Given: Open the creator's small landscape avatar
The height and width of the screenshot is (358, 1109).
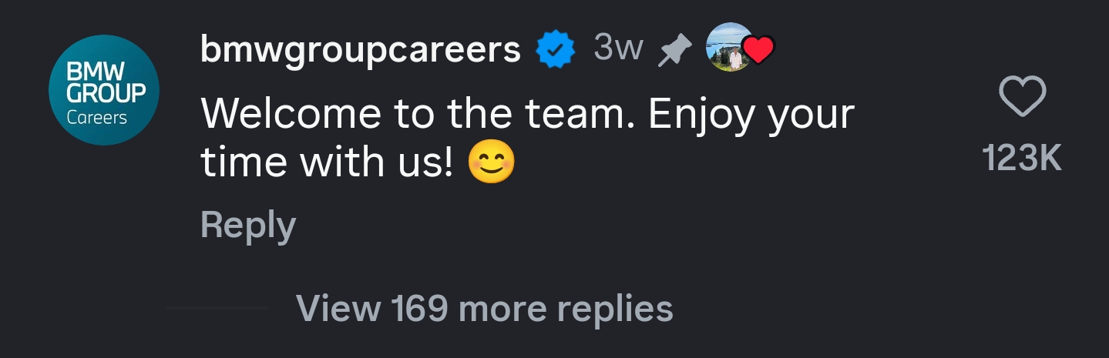Looking at the screenshot, I should 729,48.
